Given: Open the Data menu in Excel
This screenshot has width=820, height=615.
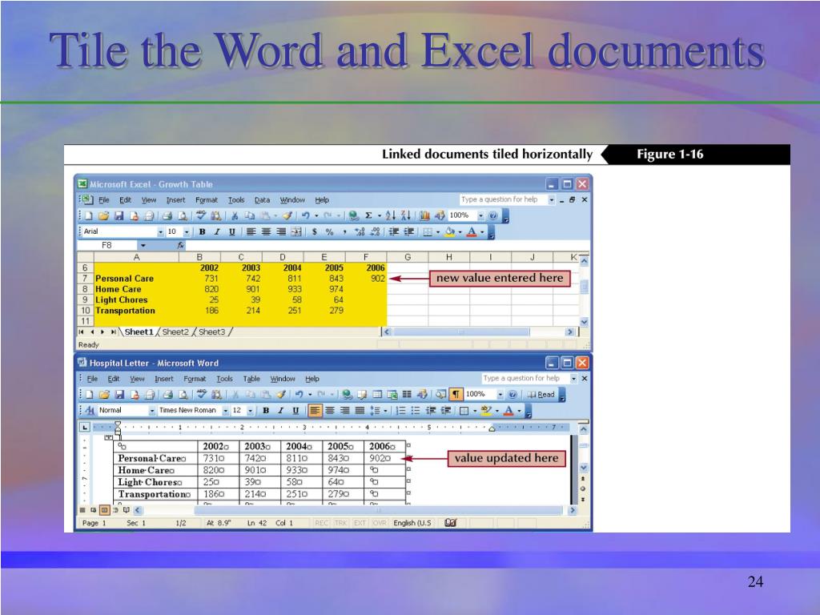Looking at the screenshot, I should click(x=262, y=199).
